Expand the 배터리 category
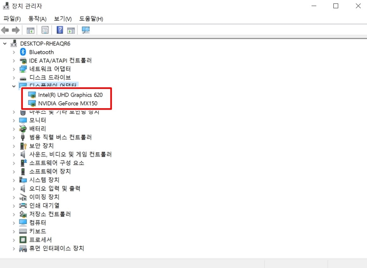The image size is (367, 268). (14, 129)
